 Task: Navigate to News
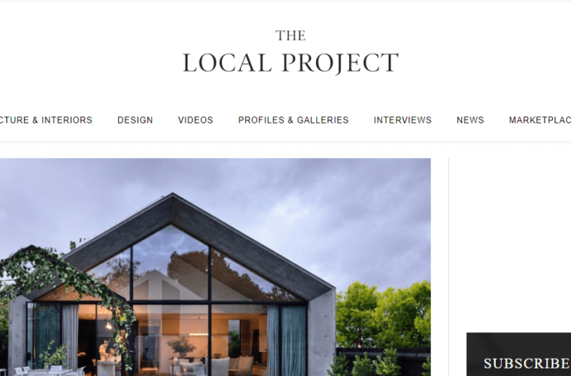pyautogui.click(x=470, y=120)
